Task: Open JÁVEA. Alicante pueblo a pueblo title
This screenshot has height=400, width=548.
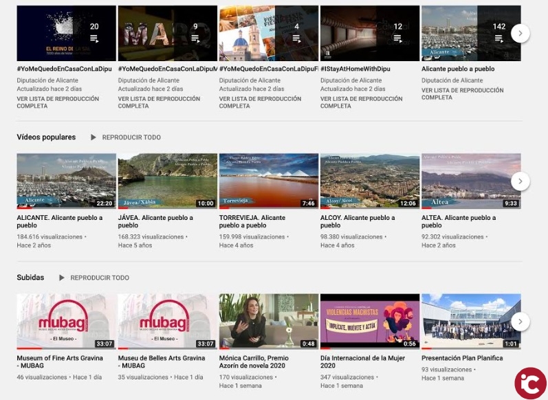Action: [x=155, y=221]
